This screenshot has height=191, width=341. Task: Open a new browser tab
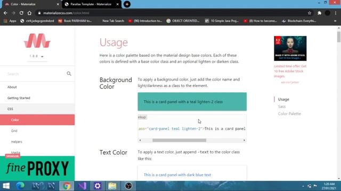[x=127, y=4]
